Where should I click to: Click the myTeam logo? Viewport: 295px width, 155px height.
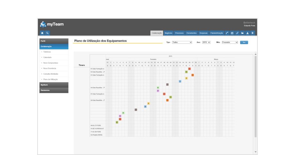click(52, 24)
